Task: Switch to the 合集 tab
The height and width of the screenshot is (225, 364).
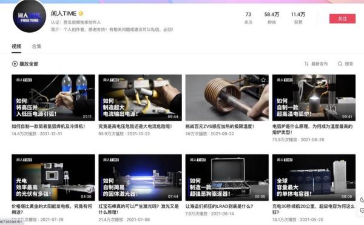Action: (36, 46)
